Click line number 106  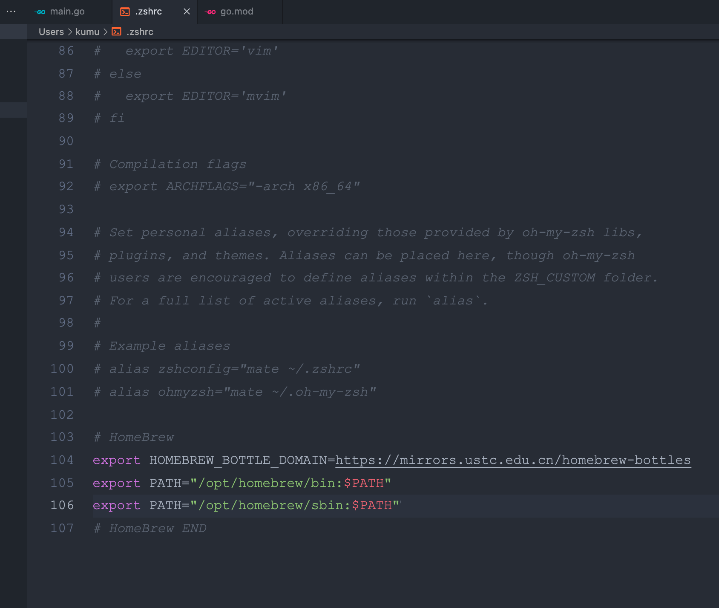click(x=62, y=505)
